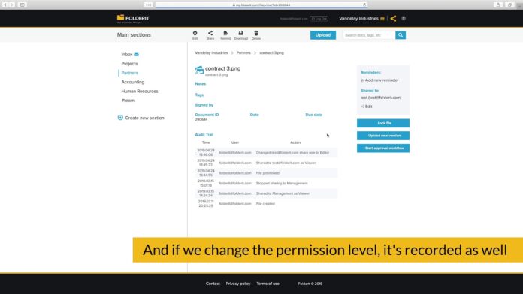The width and height of the screenshot is (523, 294).
Task: Click the Notes label
Action: (x=200, y=83)
